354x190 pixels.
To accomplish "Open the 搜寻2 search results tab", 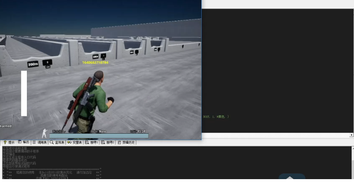I will pos(107,142).
